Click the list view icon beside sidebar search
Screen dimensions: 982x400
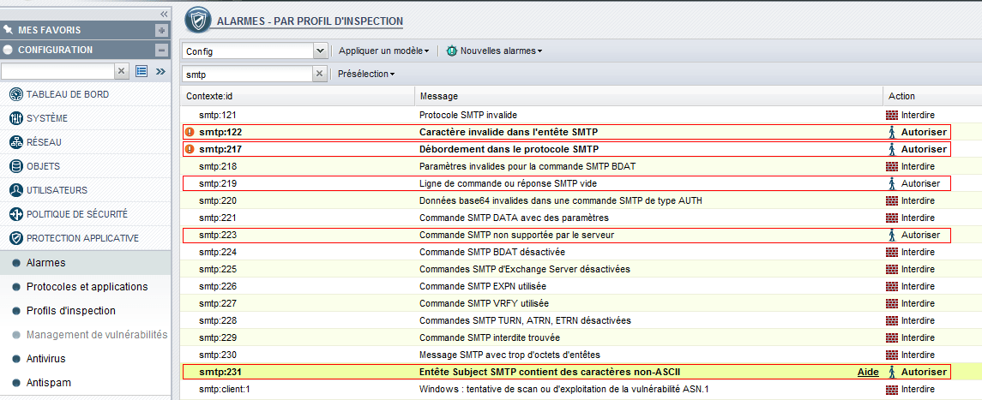click(x=142, y=71)
